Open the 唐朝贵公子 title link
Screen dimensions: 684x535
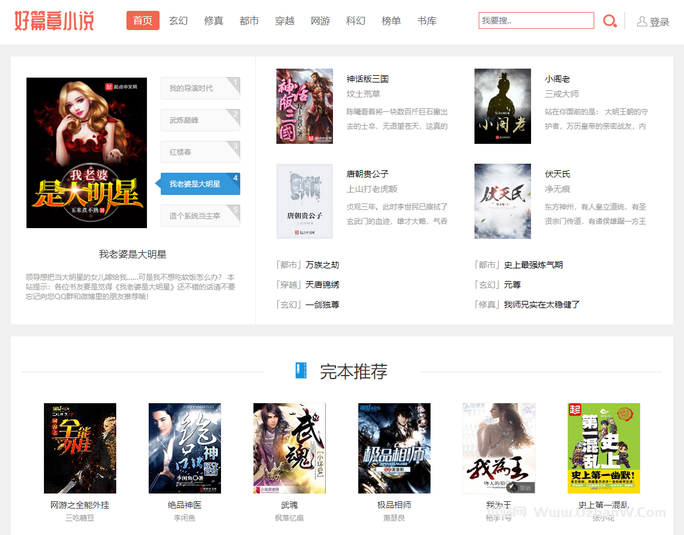tap(367, 174)
